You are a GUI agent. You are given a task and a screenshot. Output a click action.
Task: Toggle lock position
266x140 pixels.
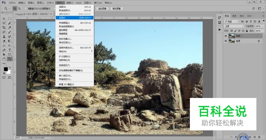239,31
